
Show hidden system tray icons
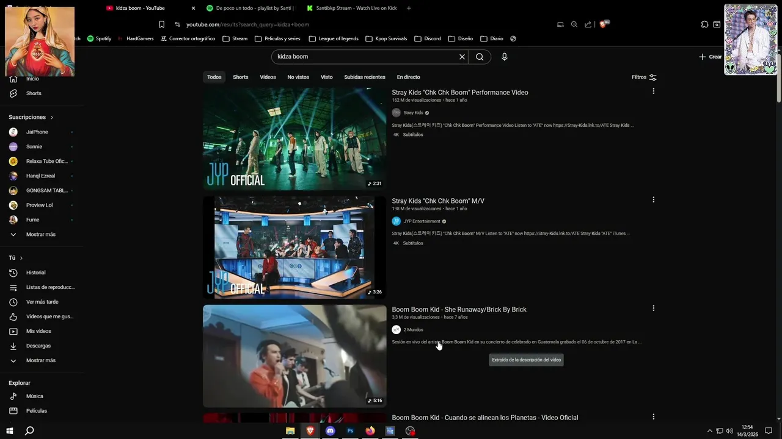[x=709, y=431]
